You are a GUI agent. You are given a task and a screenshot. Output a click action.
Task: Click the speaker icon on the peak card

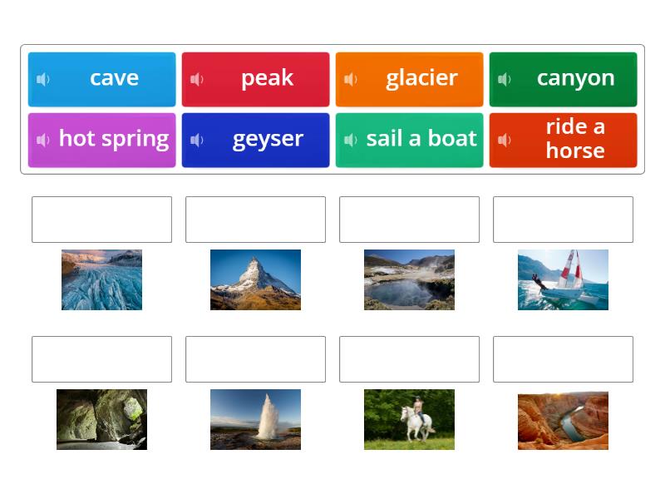[196, 79]
